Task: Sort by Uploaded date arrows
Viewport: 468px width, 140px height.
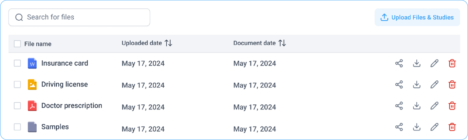Action: 168,43
